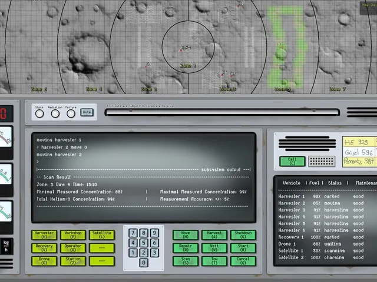Image resolution: width=377 pixels, height=282 pixels.
Task: Tap keypad digit 5
Action: point(144,243)
